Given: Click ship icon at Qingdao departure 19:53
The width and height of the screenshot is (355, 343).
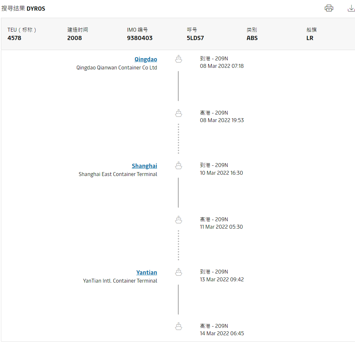Looking at the screenshot, I should [x=178, y=113].
